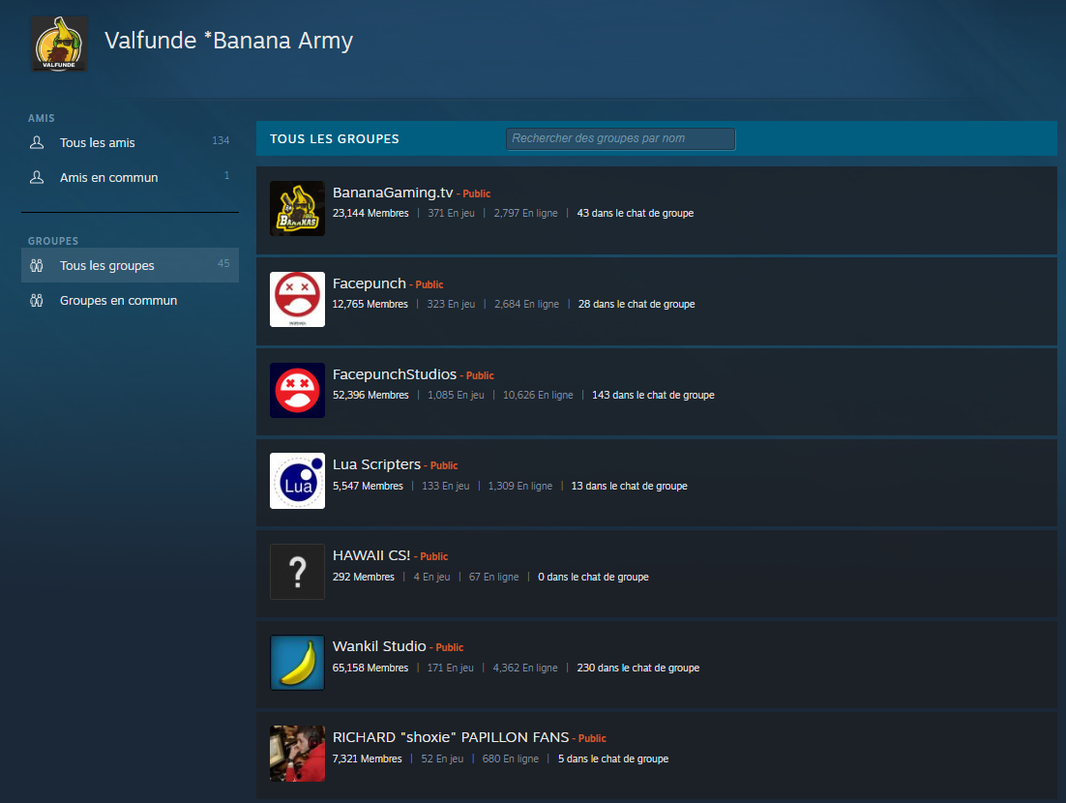Click 28 dans le chat de groupe

pos(637,304)
